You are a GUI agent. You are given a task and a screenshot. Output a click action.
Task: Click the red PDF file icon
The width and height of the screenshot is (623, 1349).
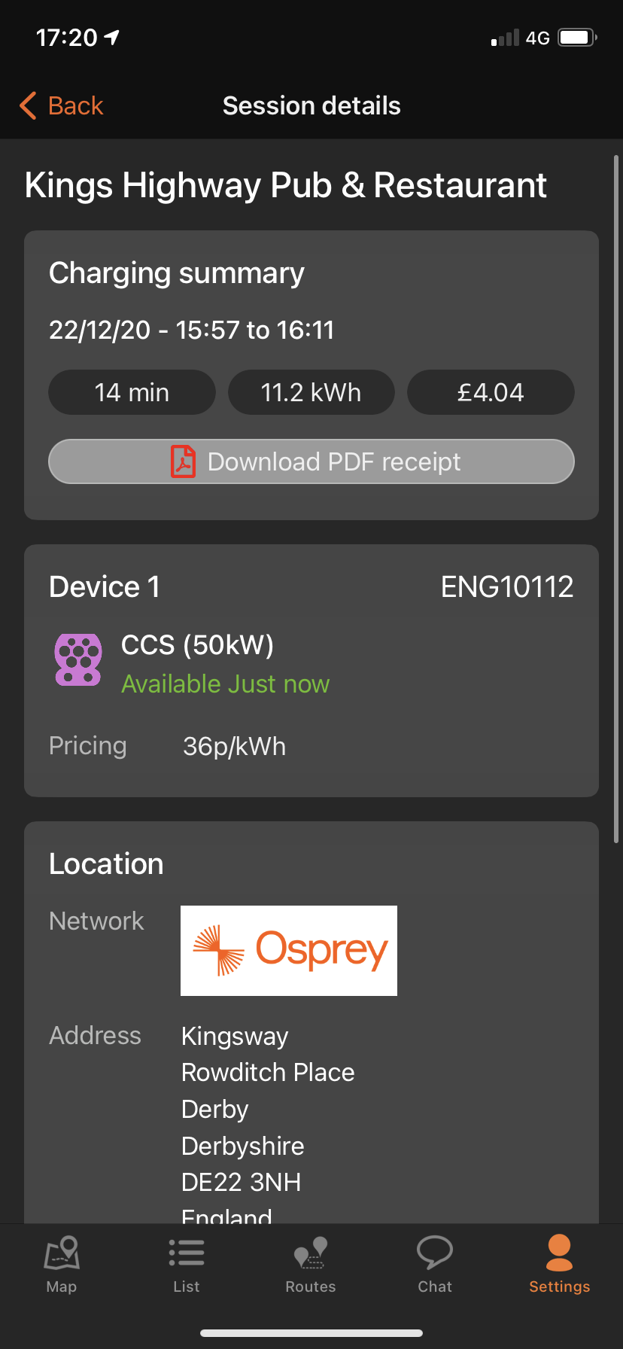[183, 461]
